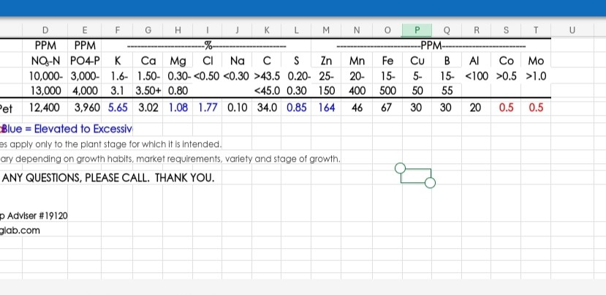The width and height of the screenshot is (606, 295).
Task: Select column P header
Action: coord(417,30)
